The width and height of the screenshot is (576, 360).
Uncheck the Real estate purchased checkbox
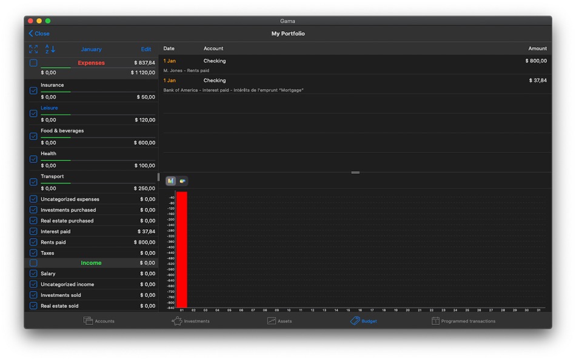pyautogui.click(x=33, y=221)
